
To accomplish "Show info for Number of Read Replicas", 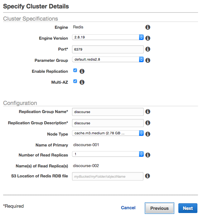I will [x=147, y=155].
